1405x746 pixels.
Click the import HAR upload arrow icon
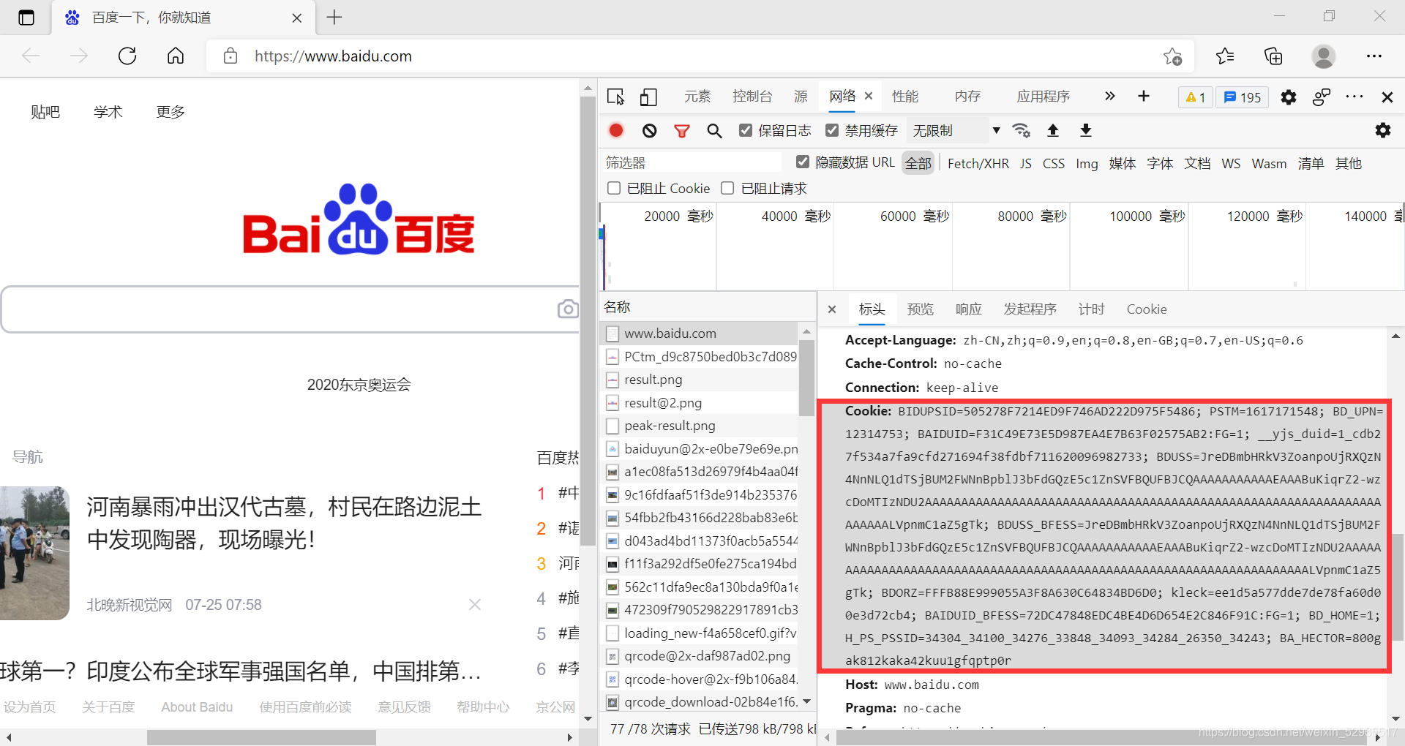pos(1053,130)
